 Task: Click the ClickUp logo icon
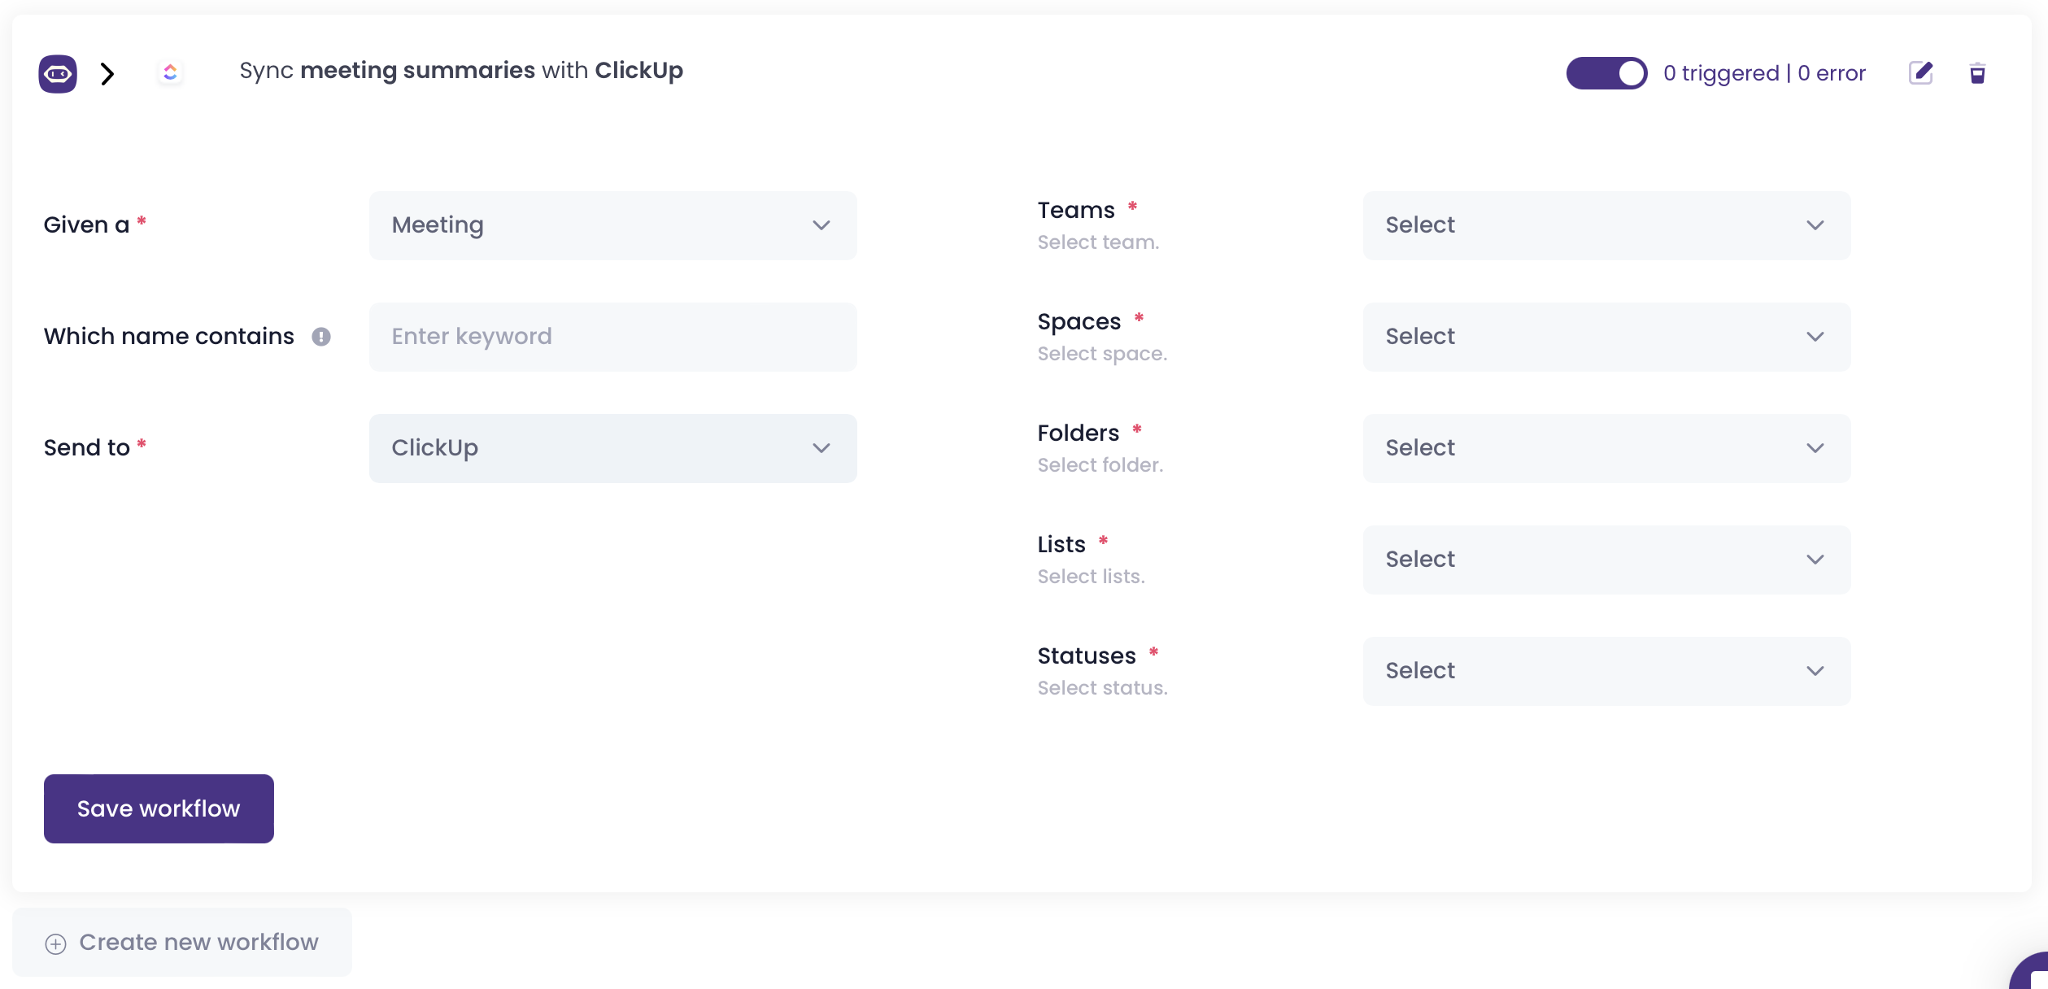tap(170, 72)
